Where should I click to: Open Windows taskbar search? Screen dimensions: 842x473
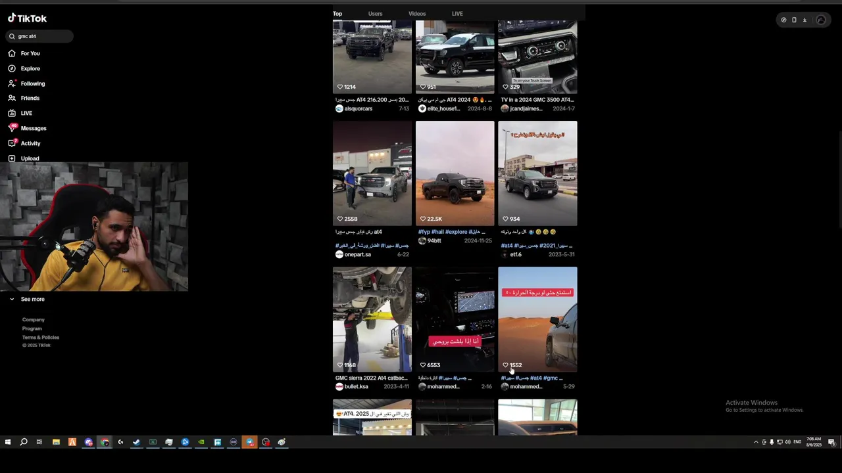(x=24, y=442)
